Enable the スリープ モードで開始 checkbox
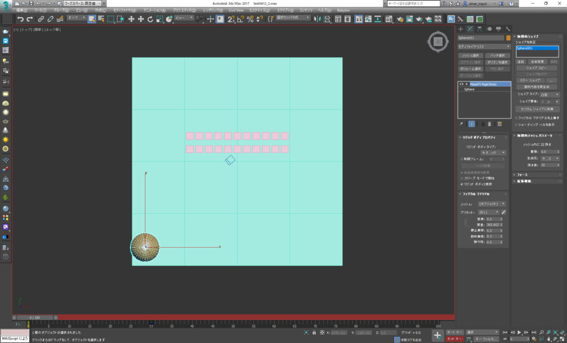This screenshot has width=567, height=343. click(x=462, y=178)
